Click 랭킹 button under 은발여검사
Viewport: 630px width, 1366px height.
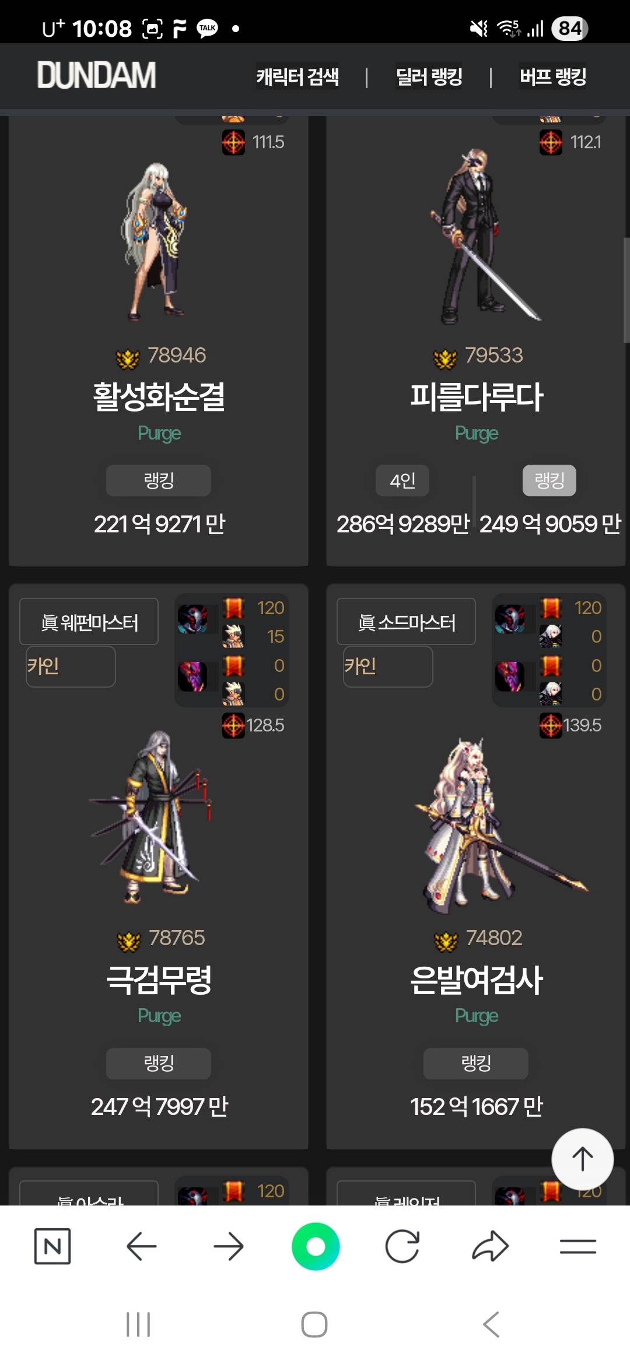[x=476, y=1063]
